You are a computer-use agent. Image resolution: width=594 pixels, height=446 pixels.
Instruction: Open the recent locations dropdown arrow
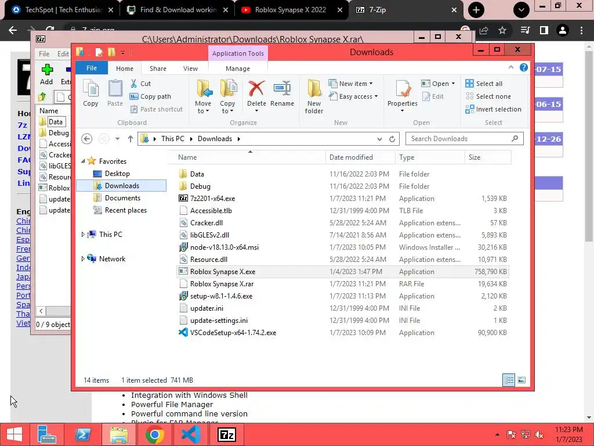tap(117, 139)
